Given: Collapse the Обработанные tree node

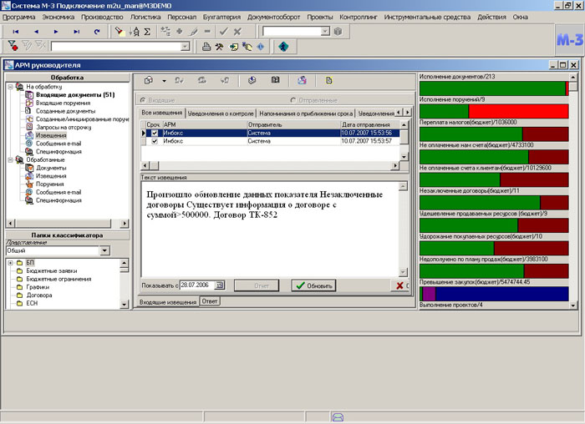Looking at the screenshot, I should [10, 160].
